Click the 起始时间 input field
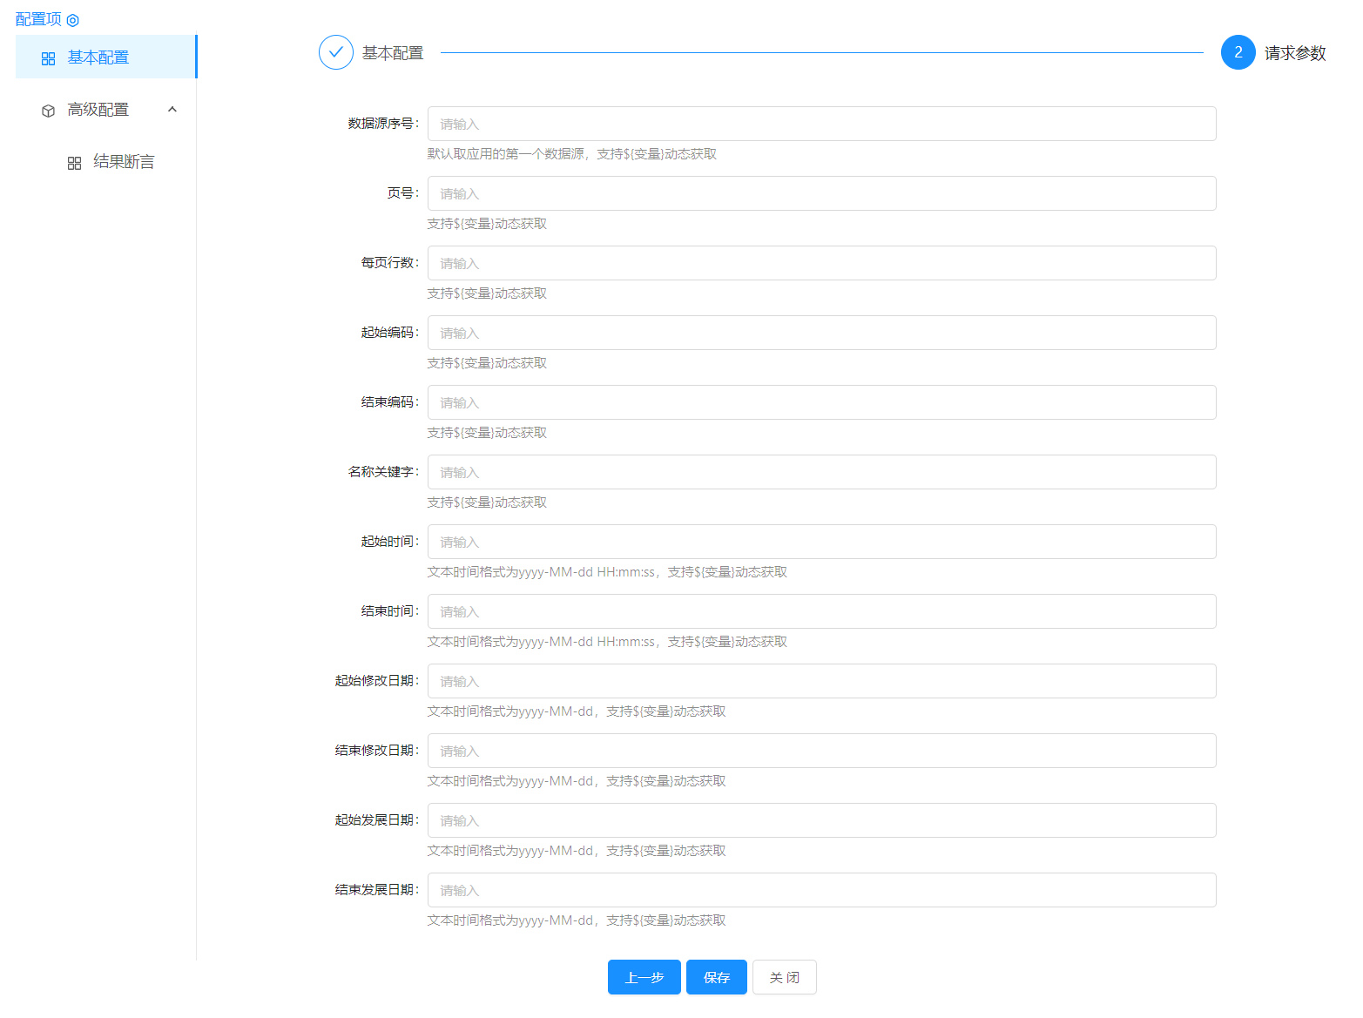The image size is (1363, 1018). (x=821, y=542)
